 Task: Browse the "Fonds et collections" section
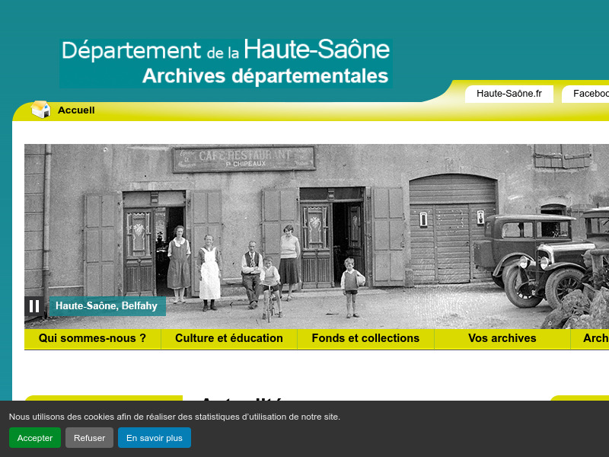[x=365, y=338]
